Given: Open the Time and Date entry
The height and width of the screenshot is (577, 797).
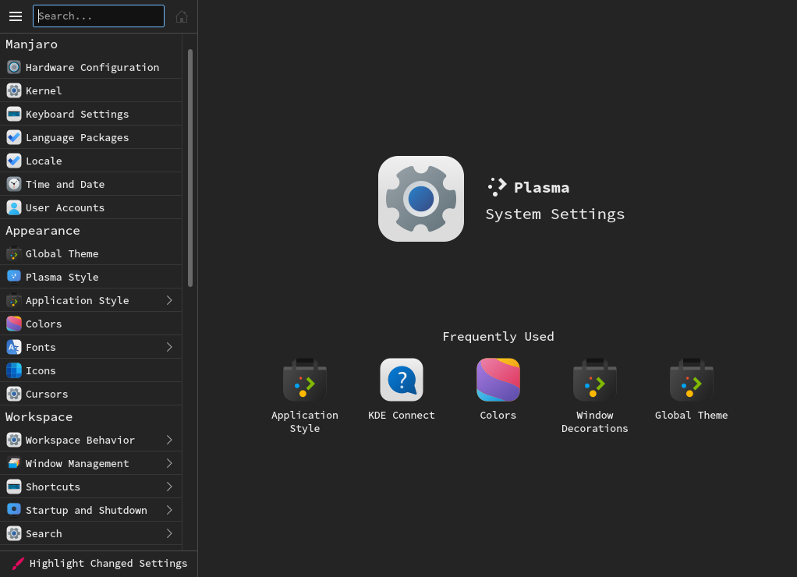Looking at the screenshot, I should click(x=91, y=184).
